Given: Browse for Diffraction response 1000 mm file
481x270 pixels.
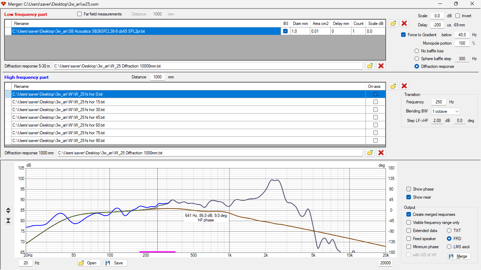Looking at the screenshot, I should click(370, 153).
